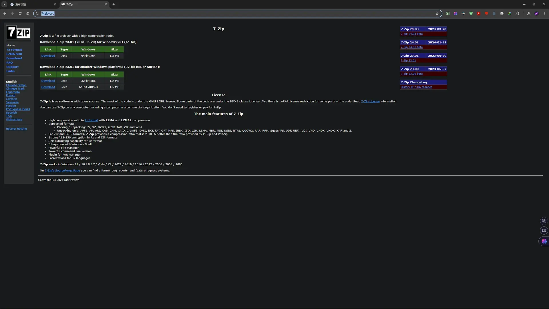Switch language to Chinese Trad.
549x309 pixels.
15,89
